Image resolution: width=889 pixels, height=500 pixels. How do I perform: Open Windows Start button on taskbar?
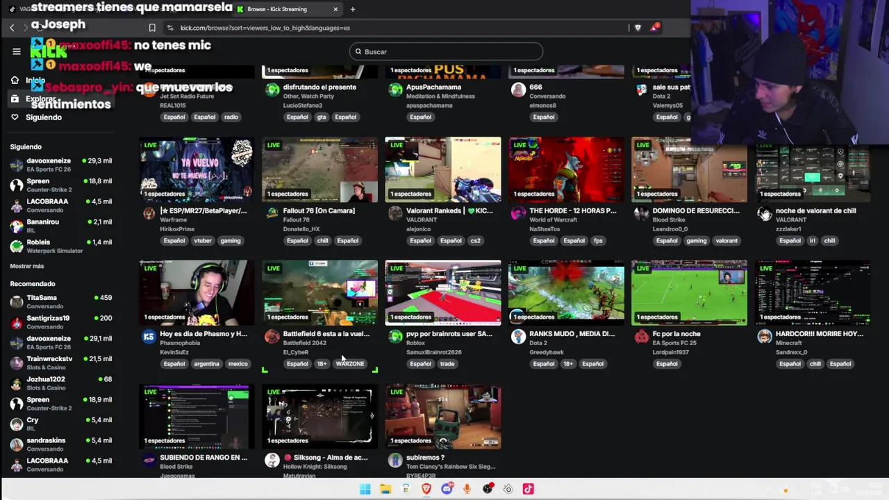pyautogui.click(x=365, y=489)
